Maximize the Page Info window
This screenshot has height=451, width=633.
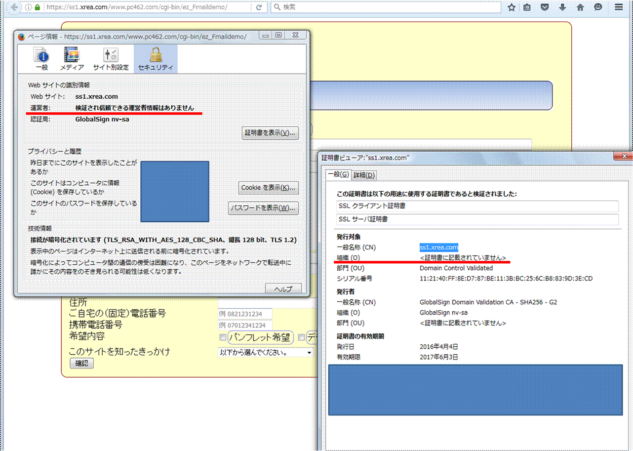point(278,36)
